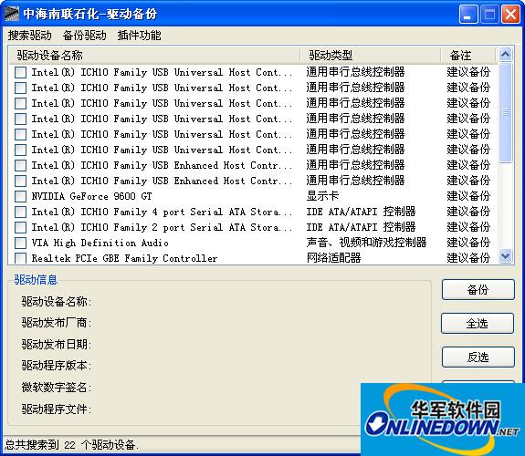Viewport: 525px width, 456px height.
Task: Click the app icon in the title bar
Action: point(11,14)
